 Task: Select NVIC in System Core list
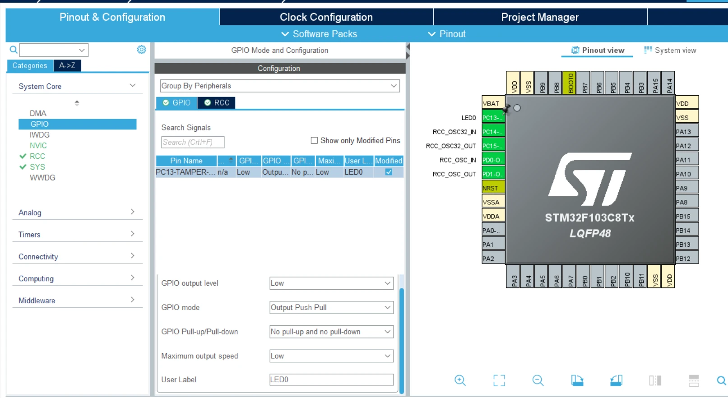coord(38,145)
